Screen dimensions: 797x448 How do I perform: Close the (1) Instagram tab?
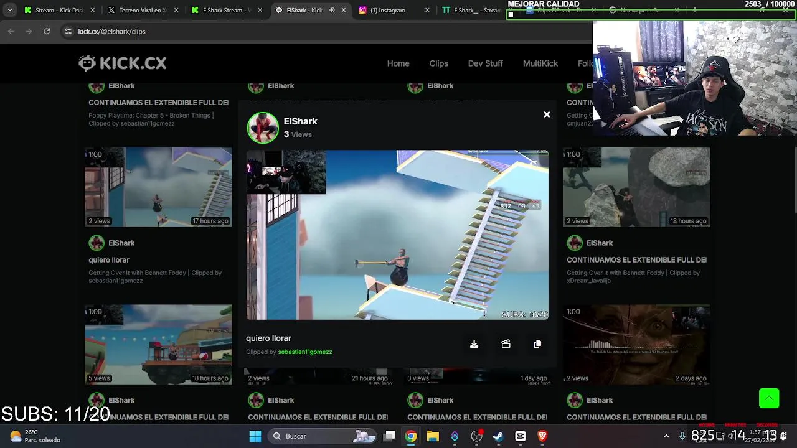point(427,10)
